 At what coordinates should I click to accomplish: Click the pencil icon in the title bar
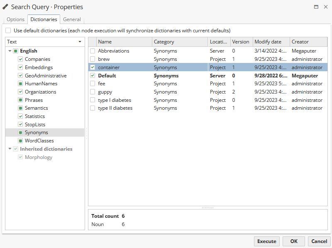click(5, 7)
